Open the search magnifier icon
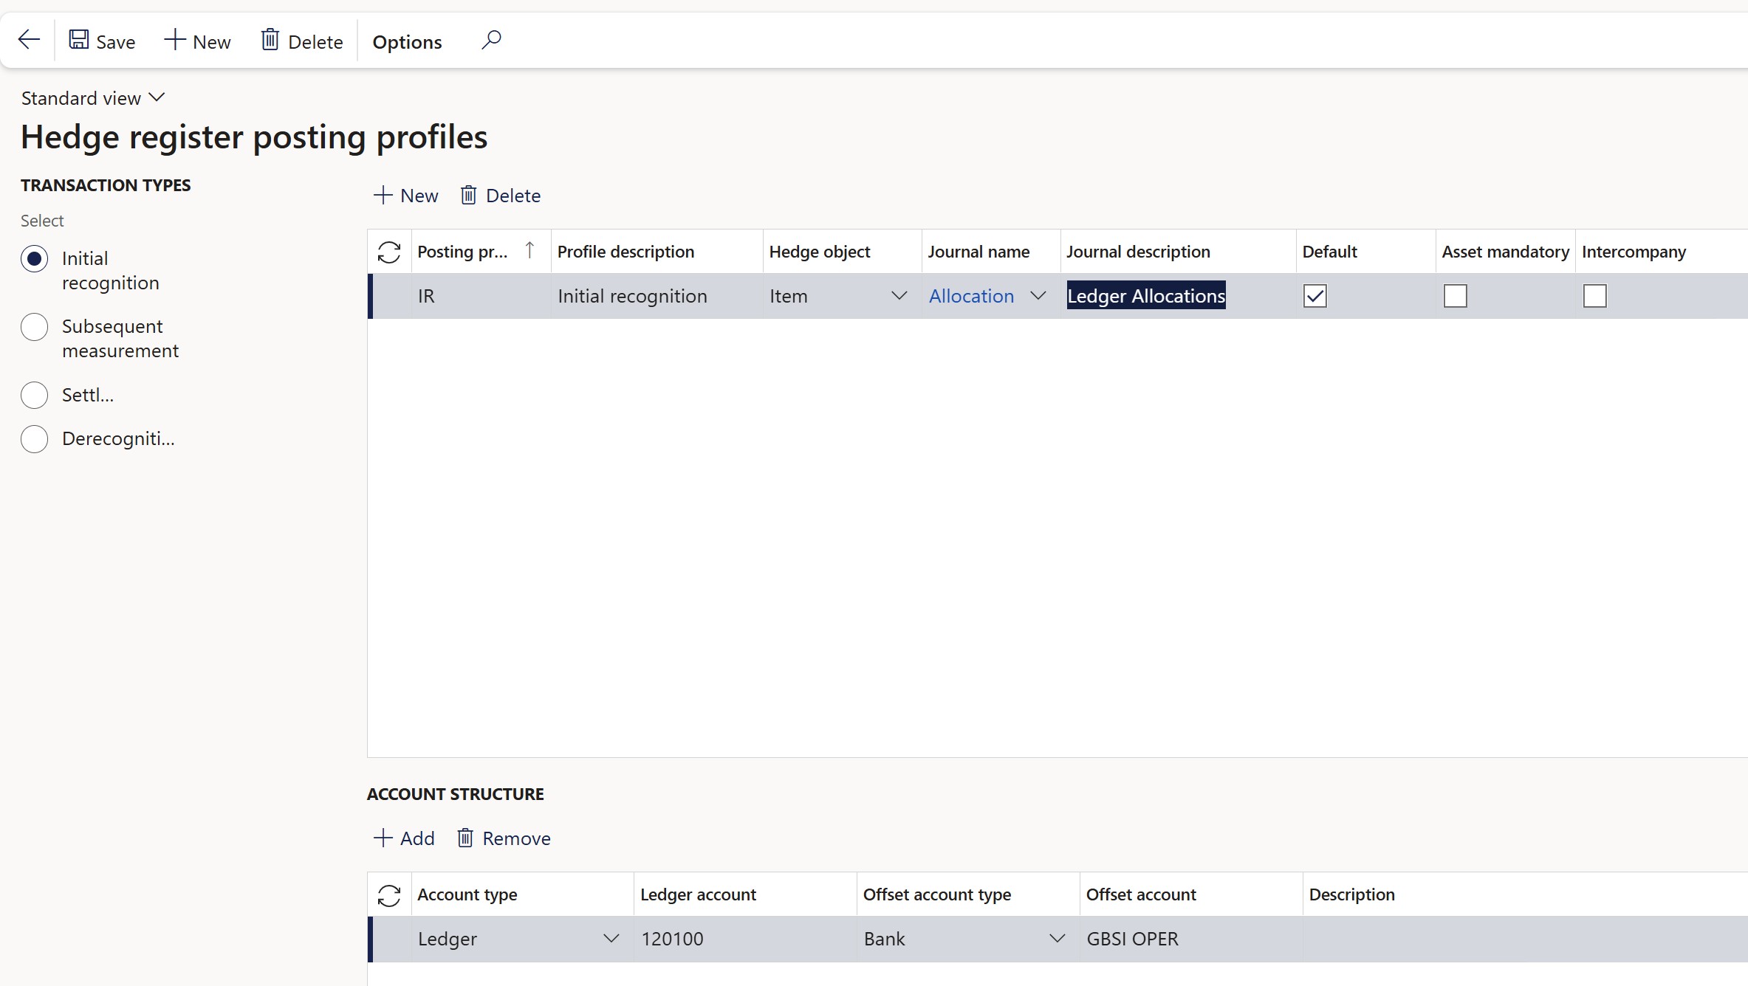This screenshot has width=1748, height=986. [x=491, y=40]
